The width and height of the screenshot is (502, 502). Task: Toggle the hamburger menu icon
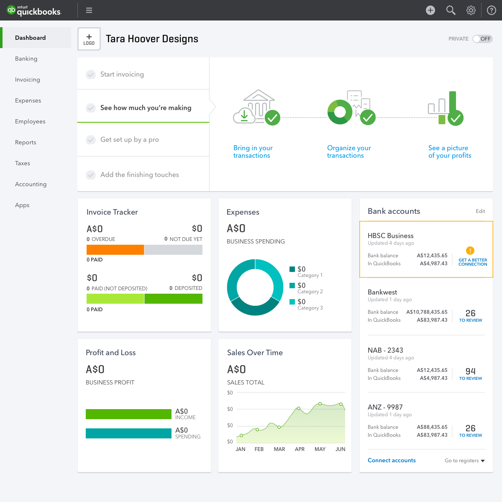pyautogui.click(x=89, y=10)
